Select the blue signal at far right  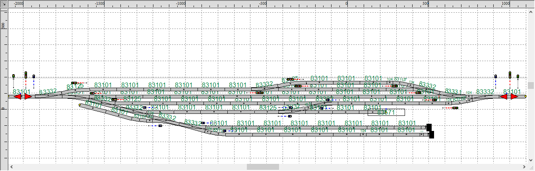pyautogui.click(x=496, y=77)
